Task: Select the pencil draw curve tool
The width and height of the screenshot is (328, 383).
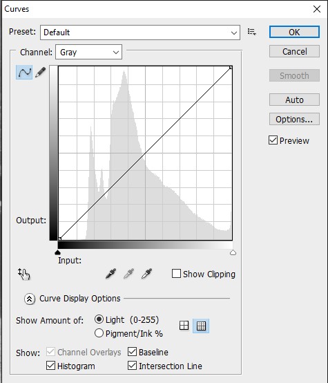Action: 41,73
